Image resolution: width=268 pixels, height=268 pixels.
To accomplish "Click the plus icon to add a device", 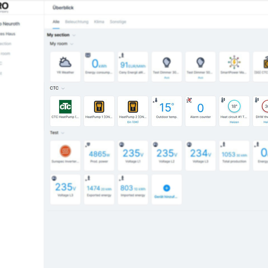I will [x=167, y=188].
